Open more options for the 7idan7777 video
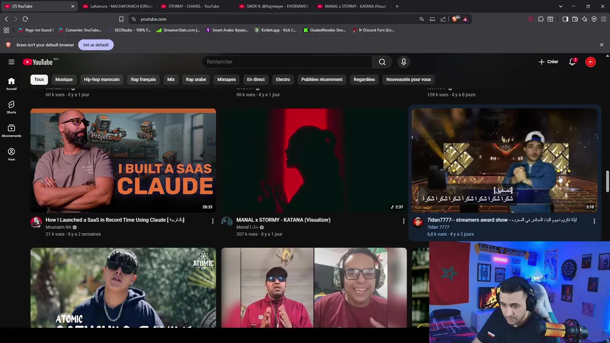This screenshot has width=610, height=343. point(594,221)
